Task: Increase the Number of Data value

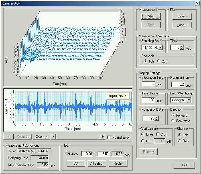Action: pos(157,117)
